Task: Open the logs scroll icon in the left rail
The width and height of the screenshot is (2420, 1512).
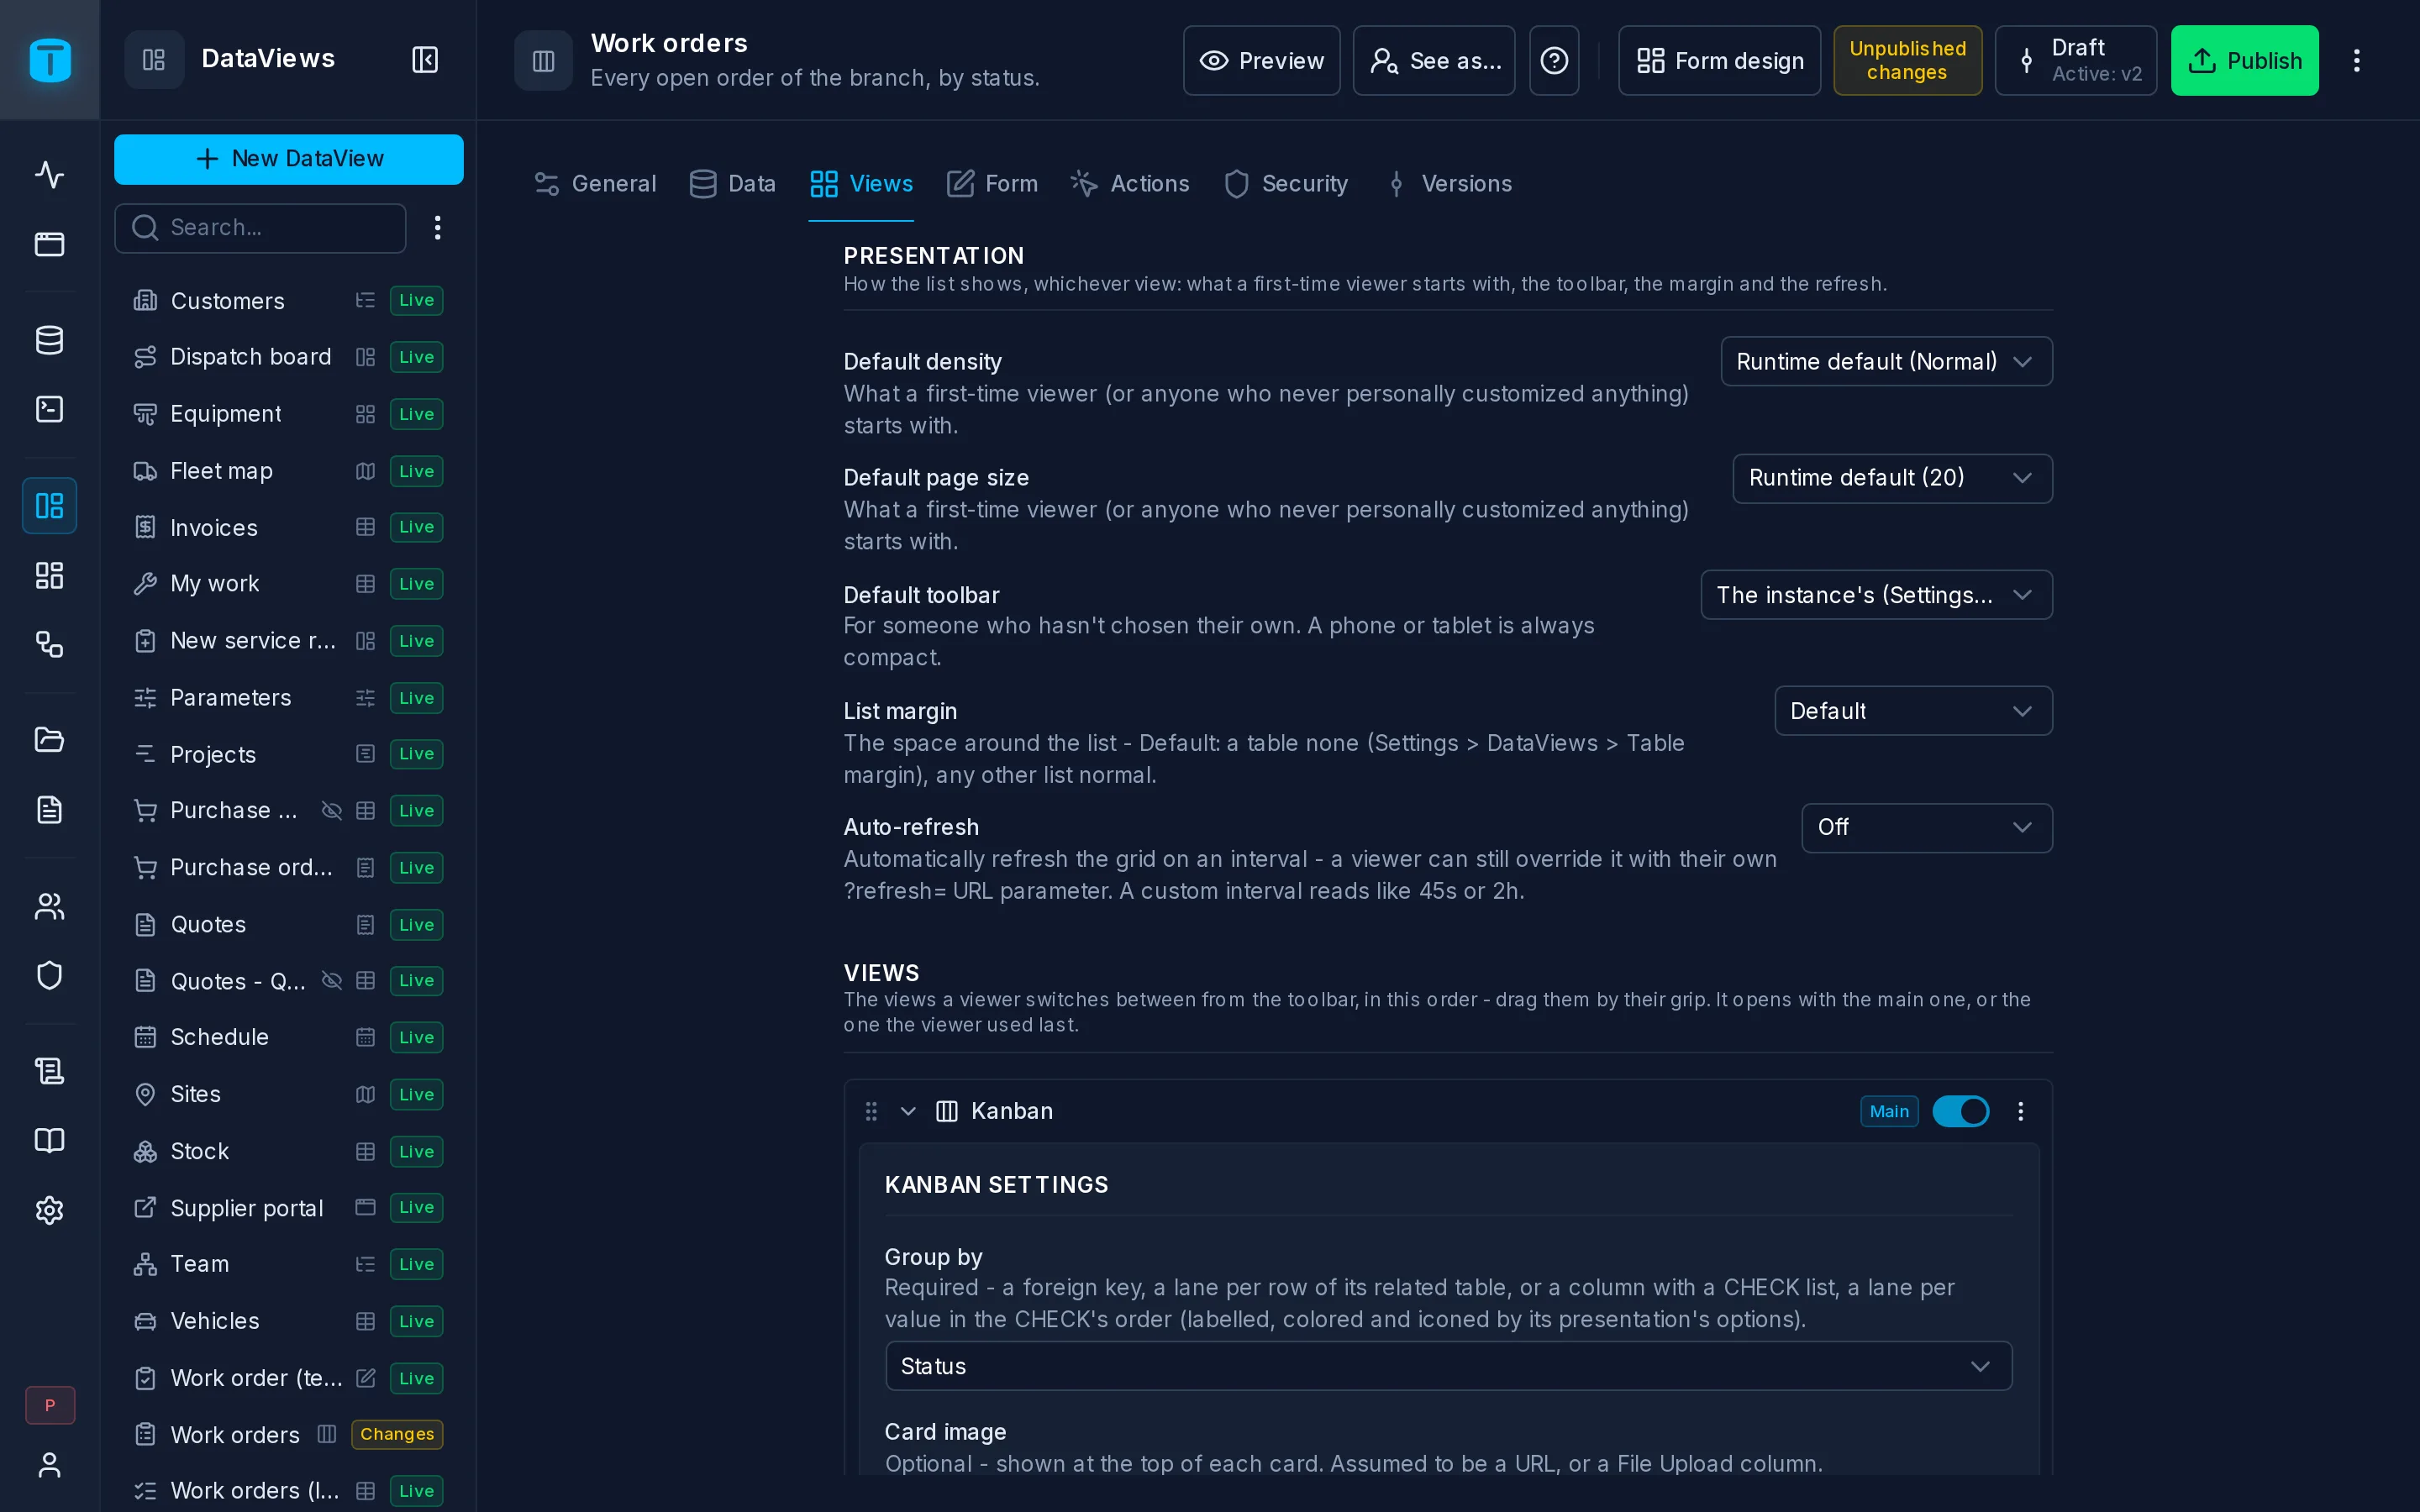Action: pyautogui.click(x=49, y=1071)
